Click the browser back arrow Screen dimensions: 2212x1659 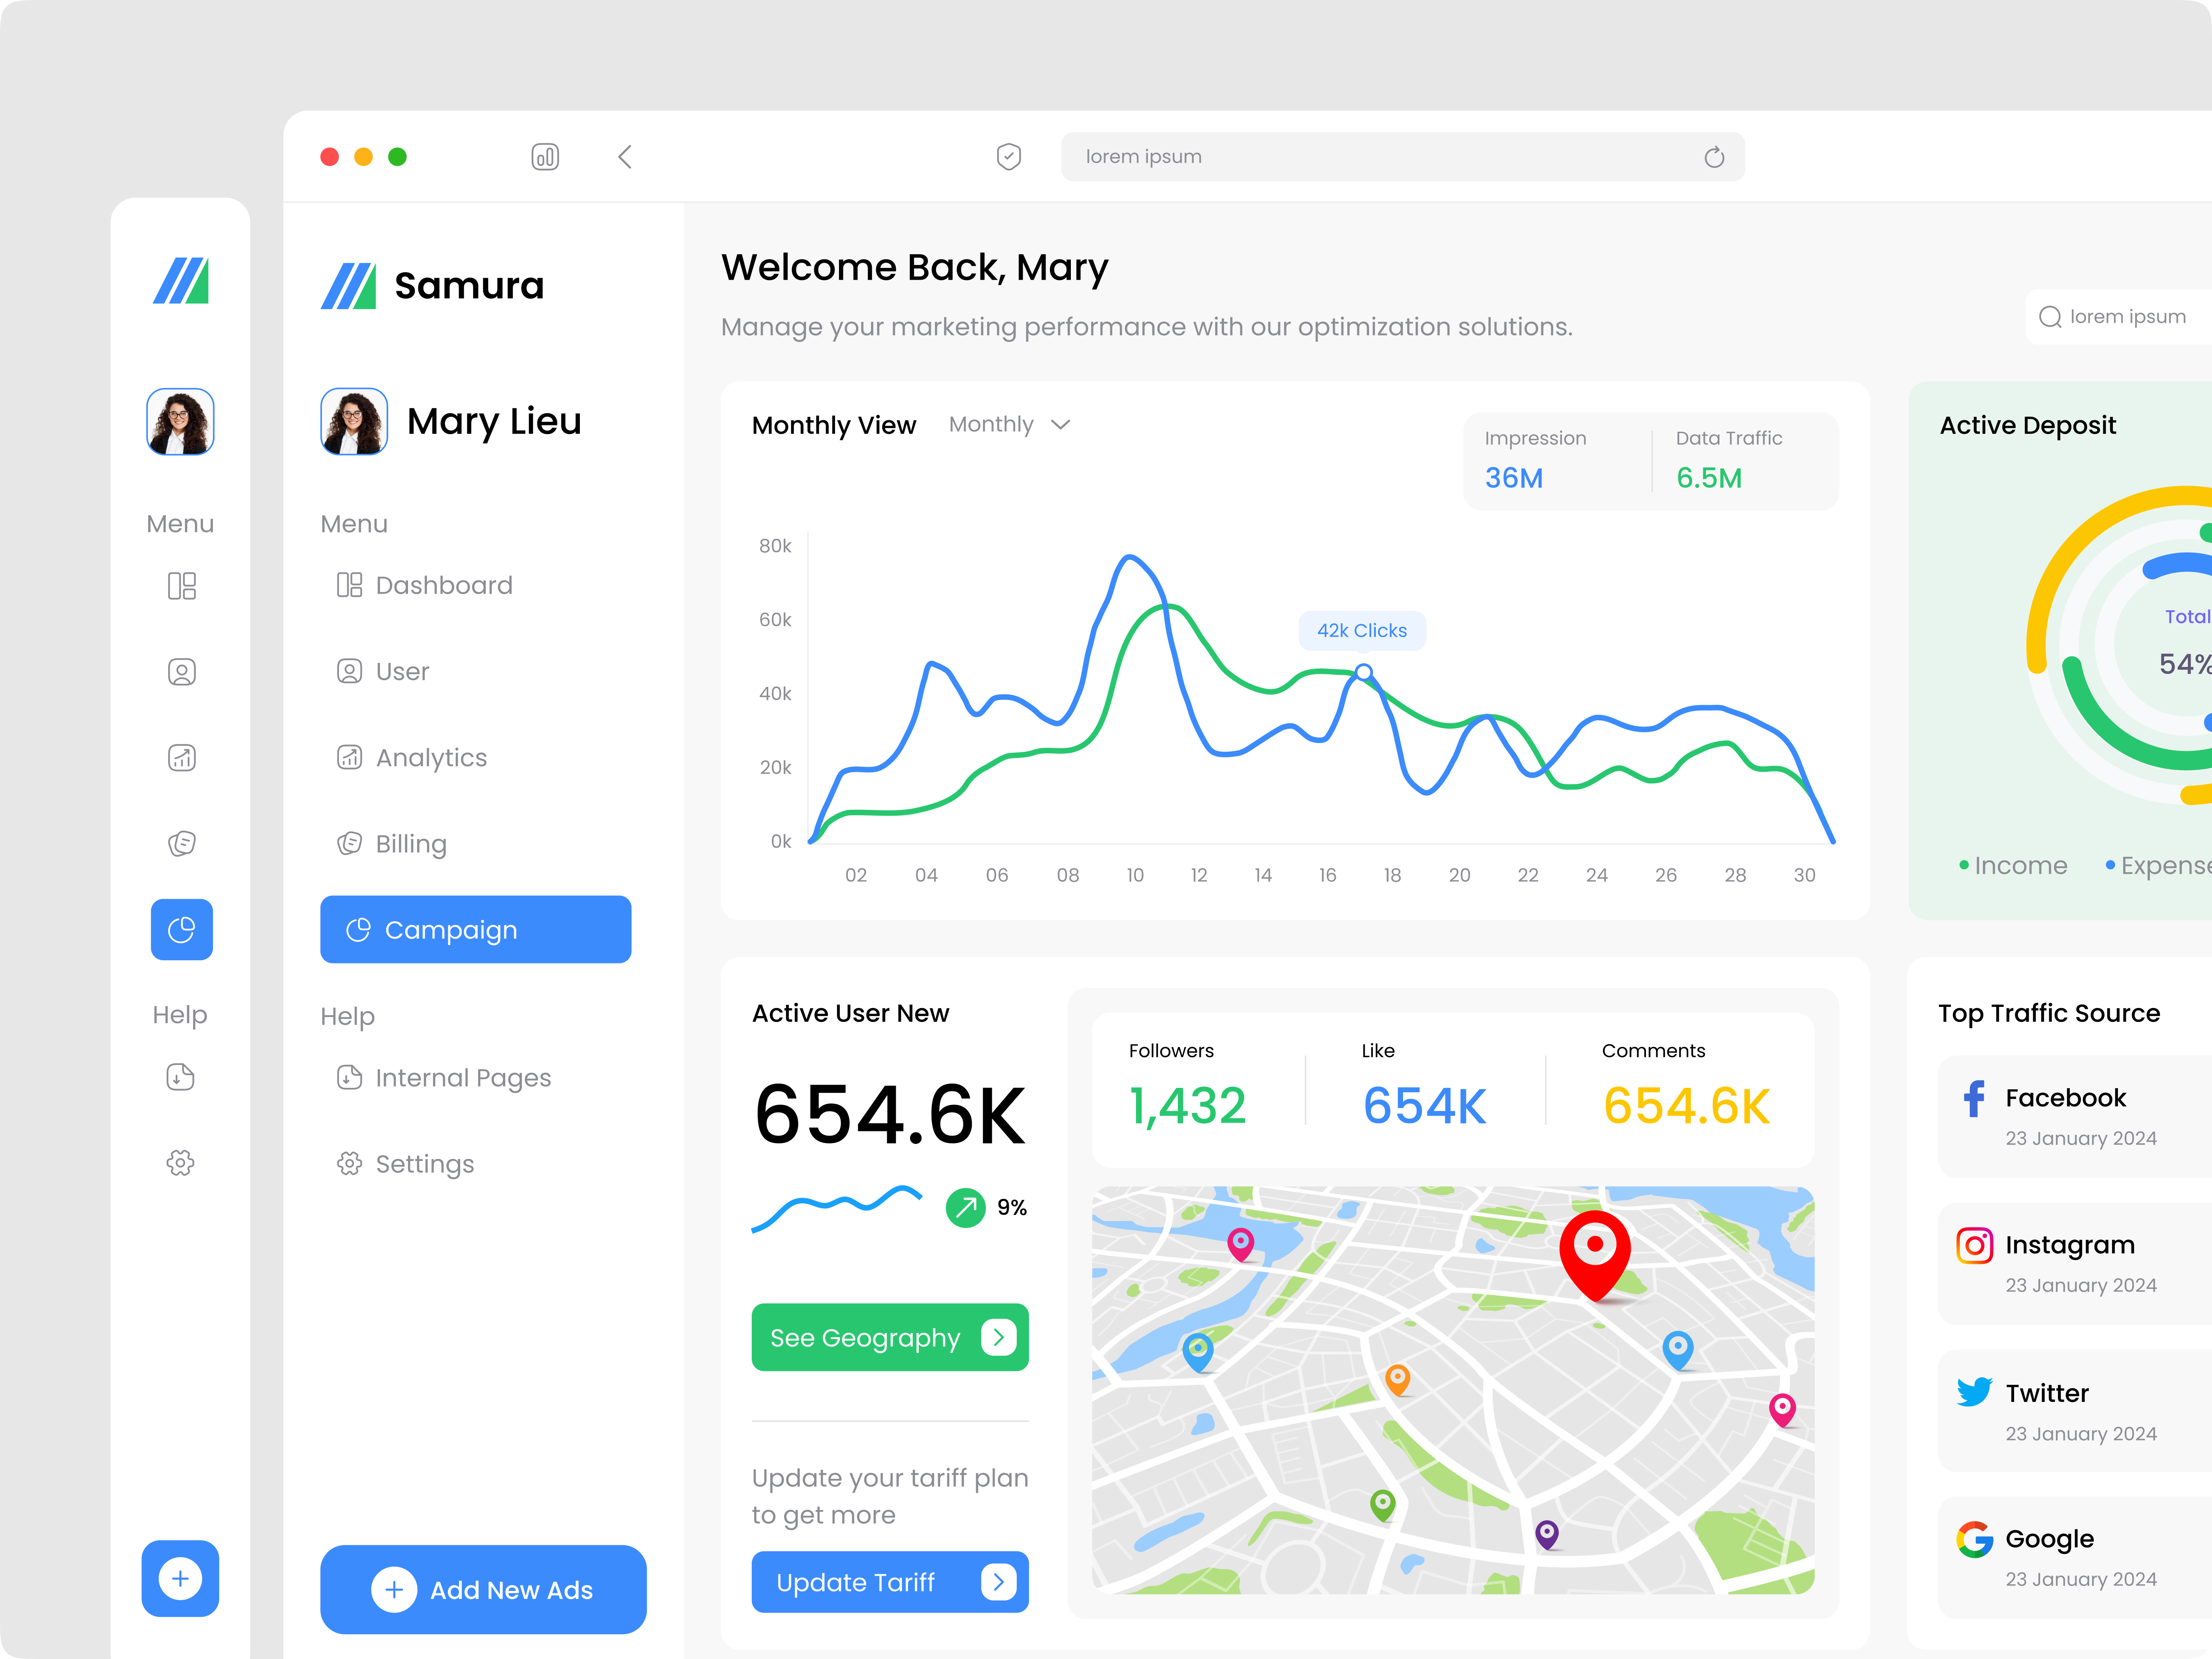625,157
